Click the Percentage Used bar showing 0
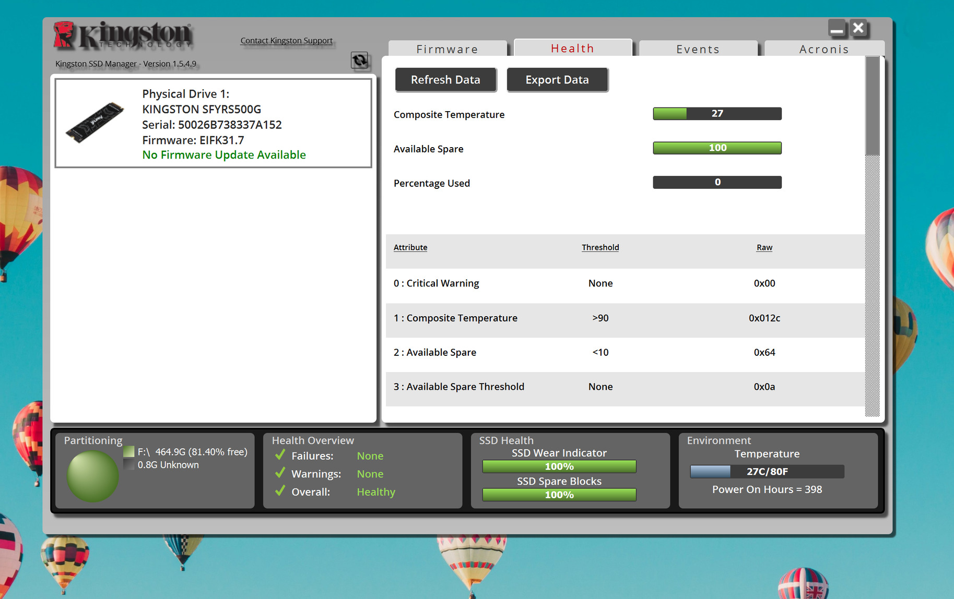The width and height of the screenshot is (954, 599). tap(717, 182)
